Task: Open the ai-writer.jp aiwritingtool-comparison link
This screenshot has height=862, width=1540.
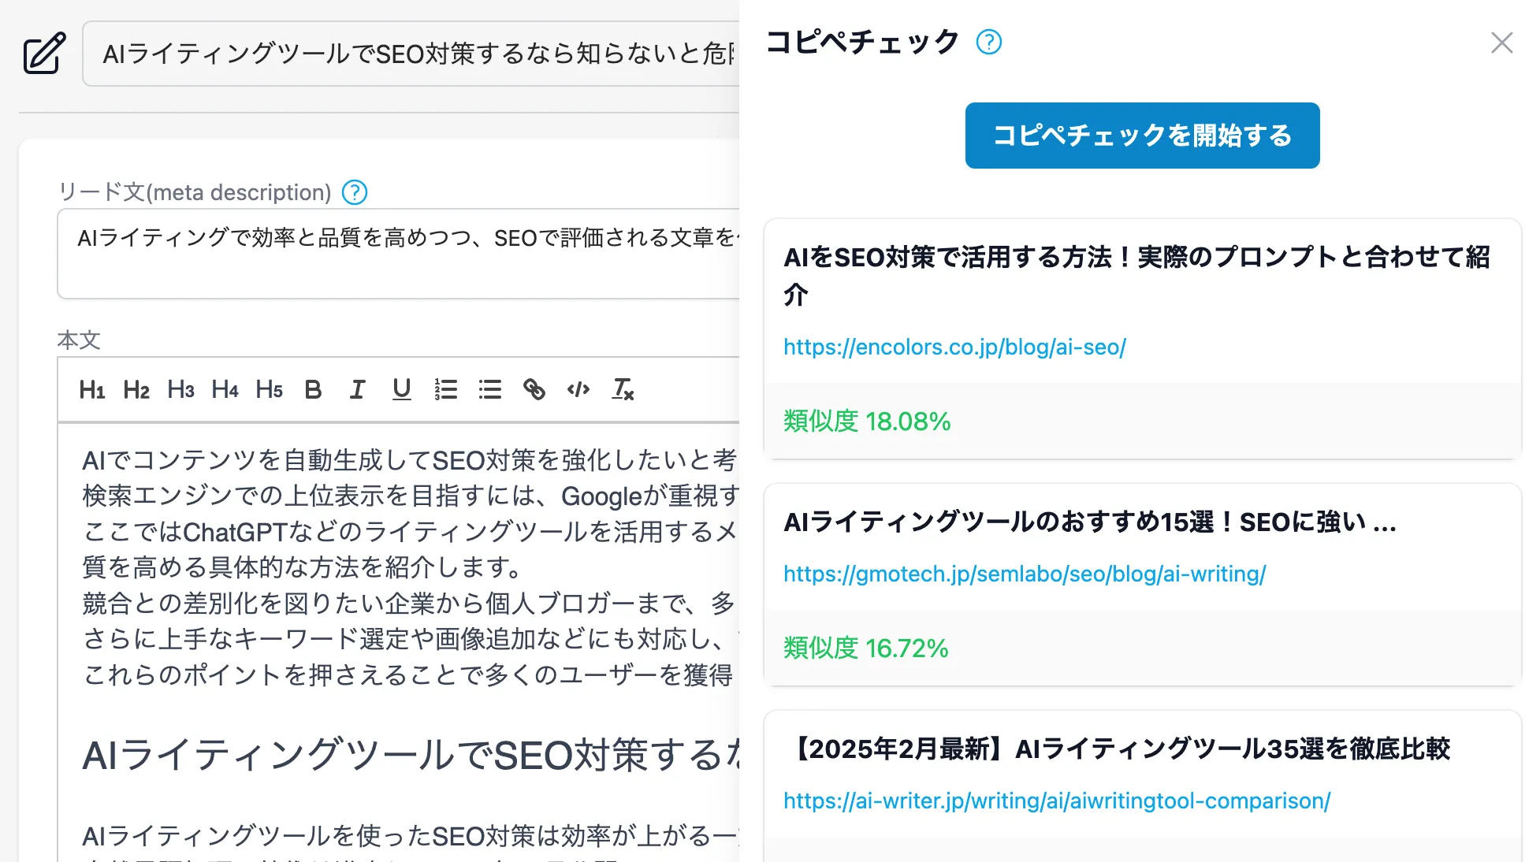Action: [x=1057, y=801]
